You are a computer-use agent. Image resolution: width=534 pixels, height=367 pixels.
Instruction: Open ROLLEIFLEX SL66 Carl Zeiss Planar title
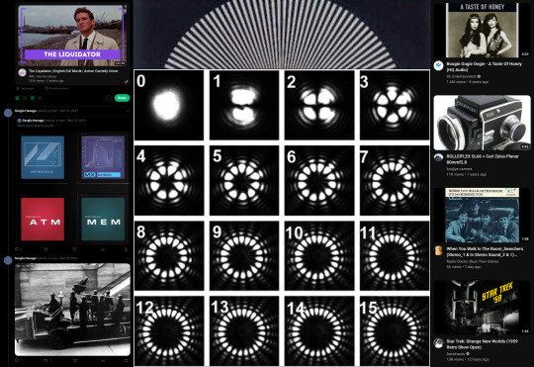coord(483,159)
